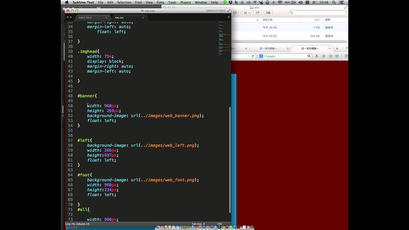409x230 pixels.
Task: Open the Project menu
Action: pyautogui.click(x=186, y=2)
